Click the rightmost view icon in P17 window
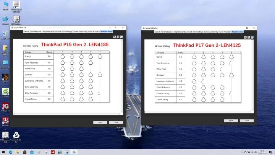Viewport: 275px width, 155px height. point(252,37)
